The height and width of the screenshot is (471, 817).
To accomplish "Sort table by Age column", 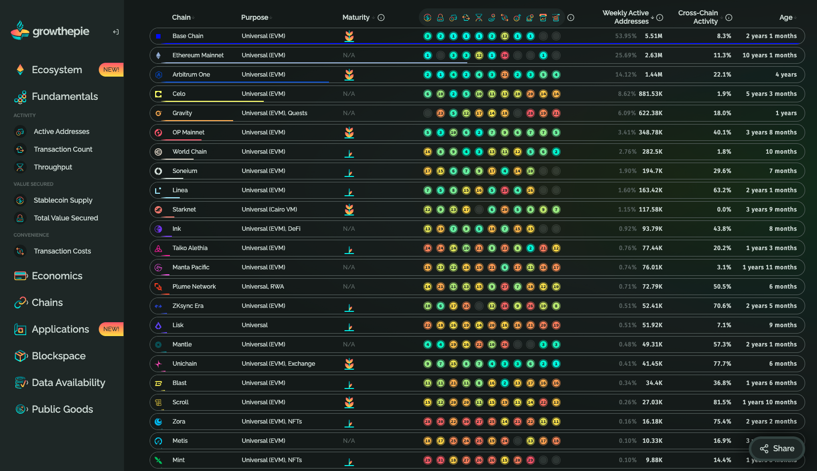I will pos(786,18).
